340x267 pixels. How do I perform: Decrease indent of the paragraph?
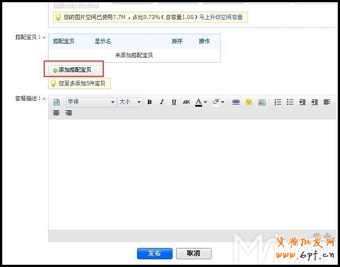click(x=303, y=102)
